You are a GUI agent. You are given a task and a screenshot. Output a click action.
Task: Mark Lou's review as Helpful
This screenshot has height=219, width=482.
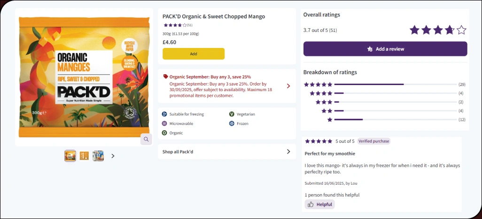tap(320, 204)
